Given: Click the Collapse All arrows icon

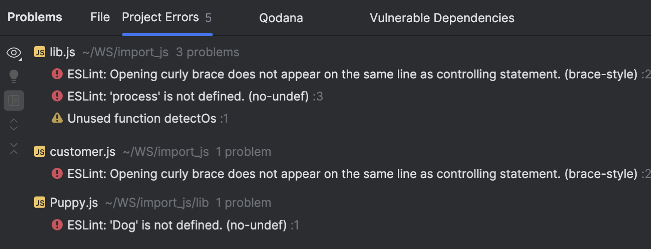Looking at the screenshot, I should click(x=14, y=148).
